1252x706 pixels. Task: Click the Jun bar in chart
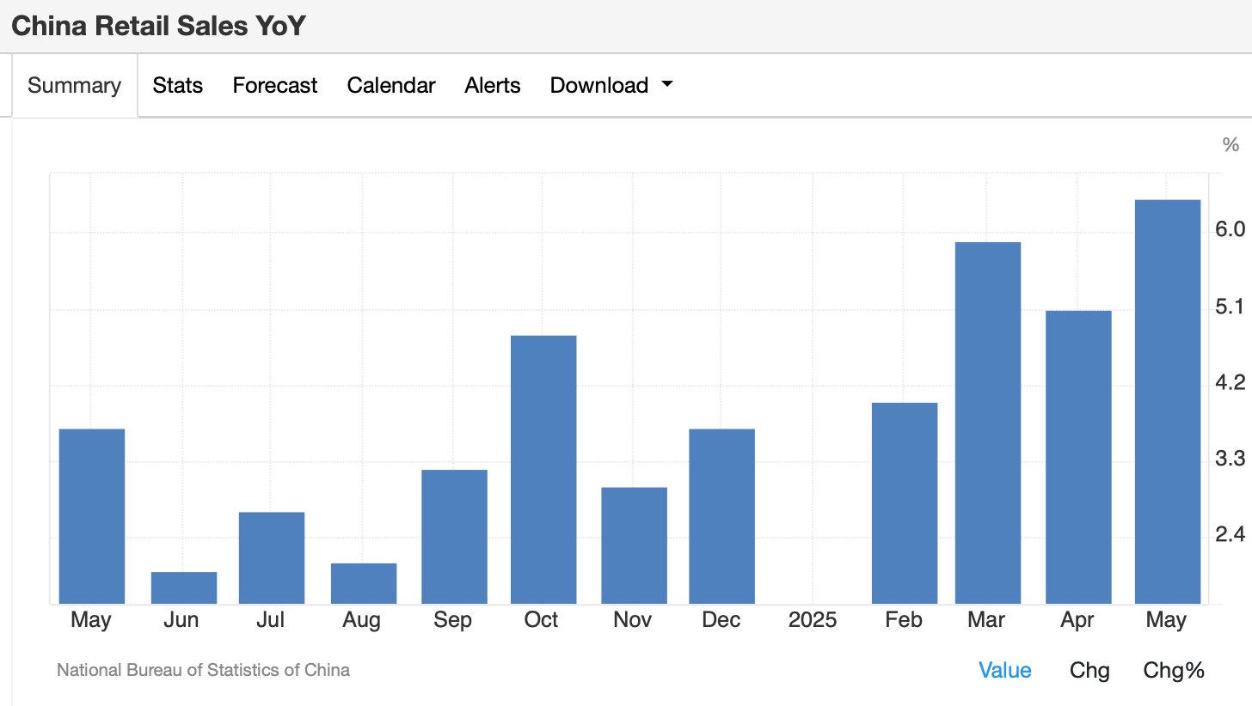pyautogui.click(x=184, y=587)
